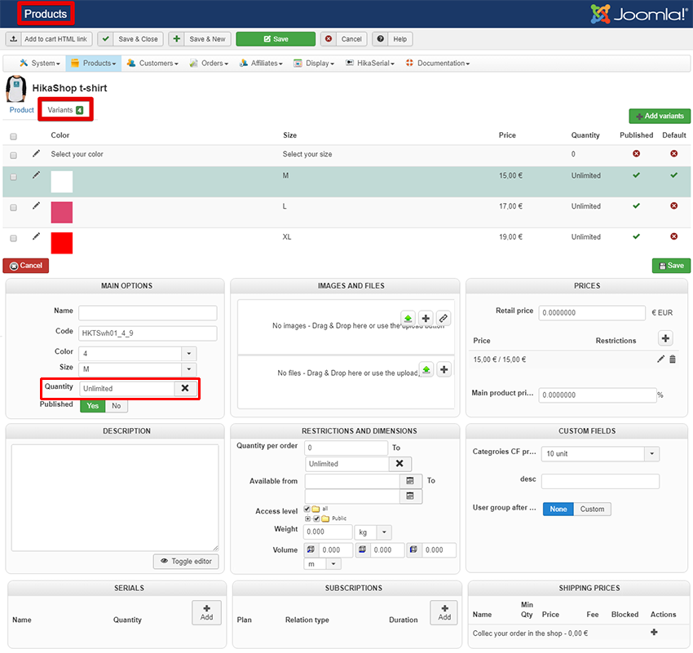Set Published to No
The width and height of the screenshot is (693, 653).
coord(117,406)
